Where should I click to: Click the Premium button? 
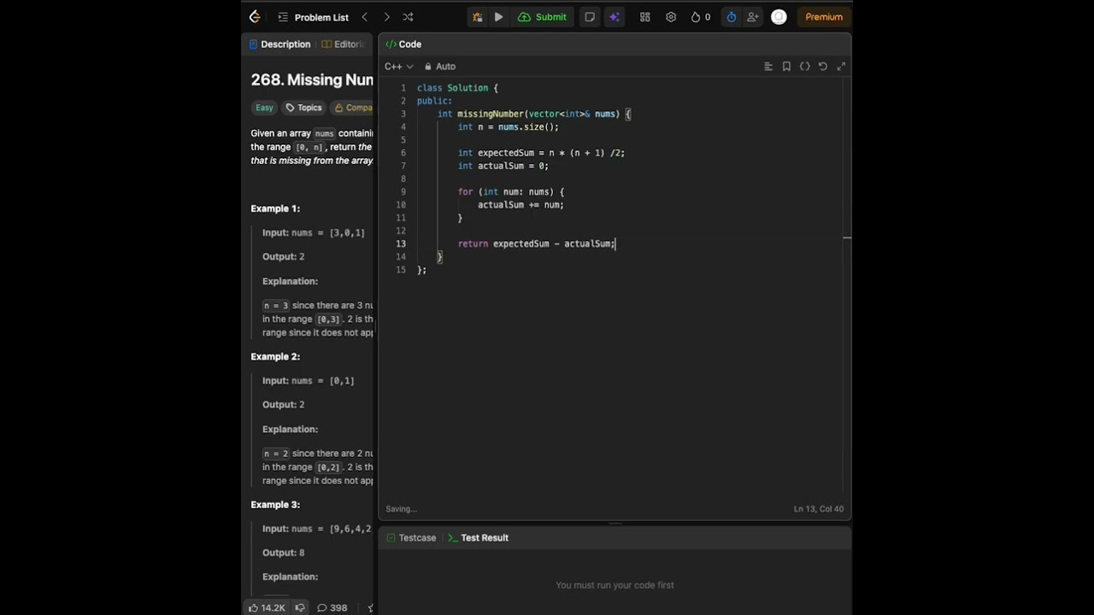(x=824, y=17)
